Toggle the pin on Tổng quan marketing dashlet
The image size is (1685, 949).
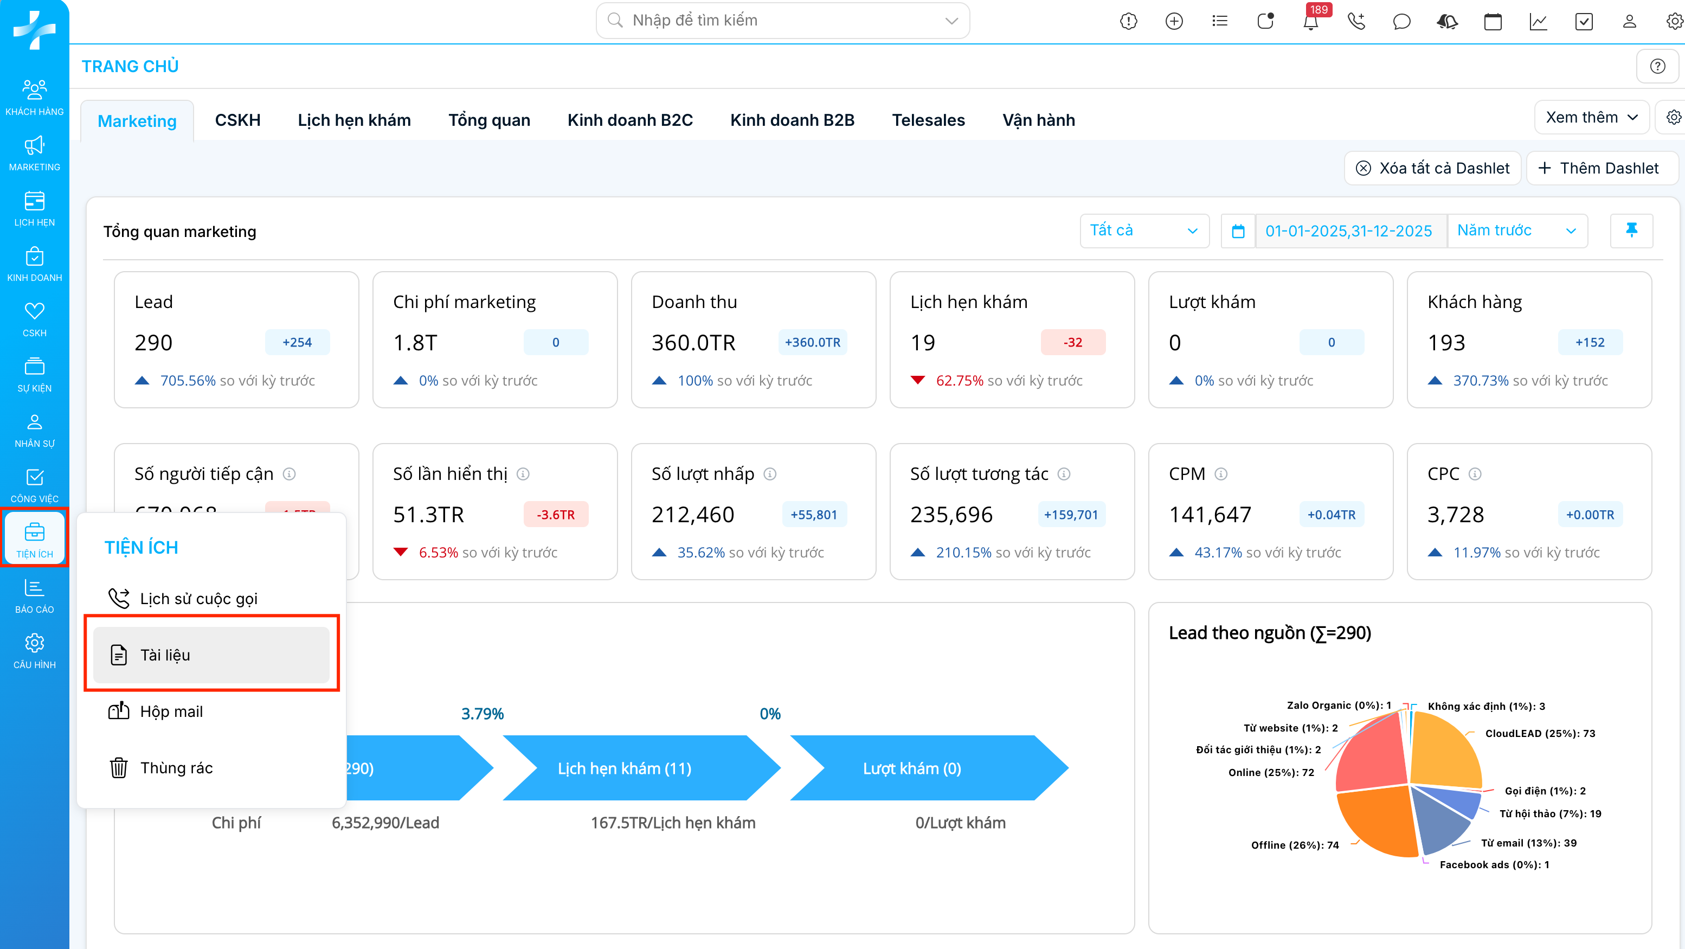tap(1631, 230)
